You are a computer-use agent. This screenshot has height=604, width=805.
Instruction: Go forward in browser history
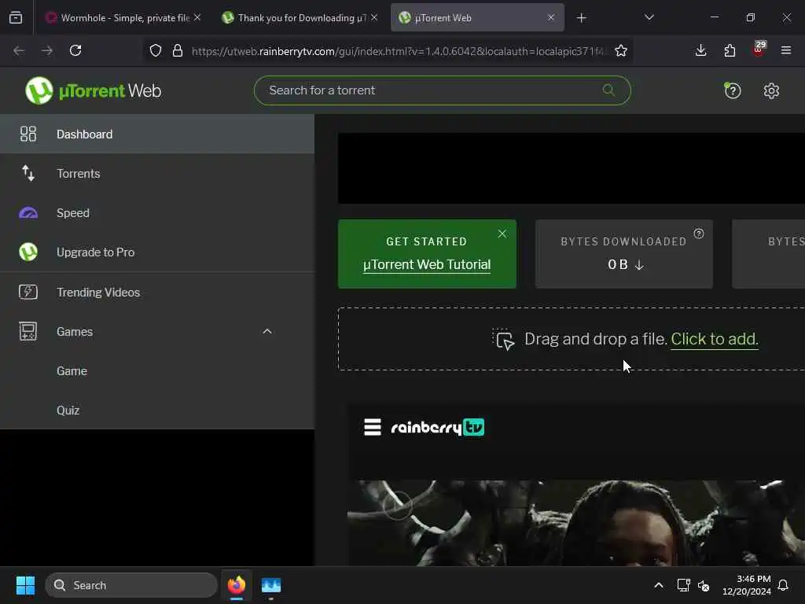(x=47, y=50)
